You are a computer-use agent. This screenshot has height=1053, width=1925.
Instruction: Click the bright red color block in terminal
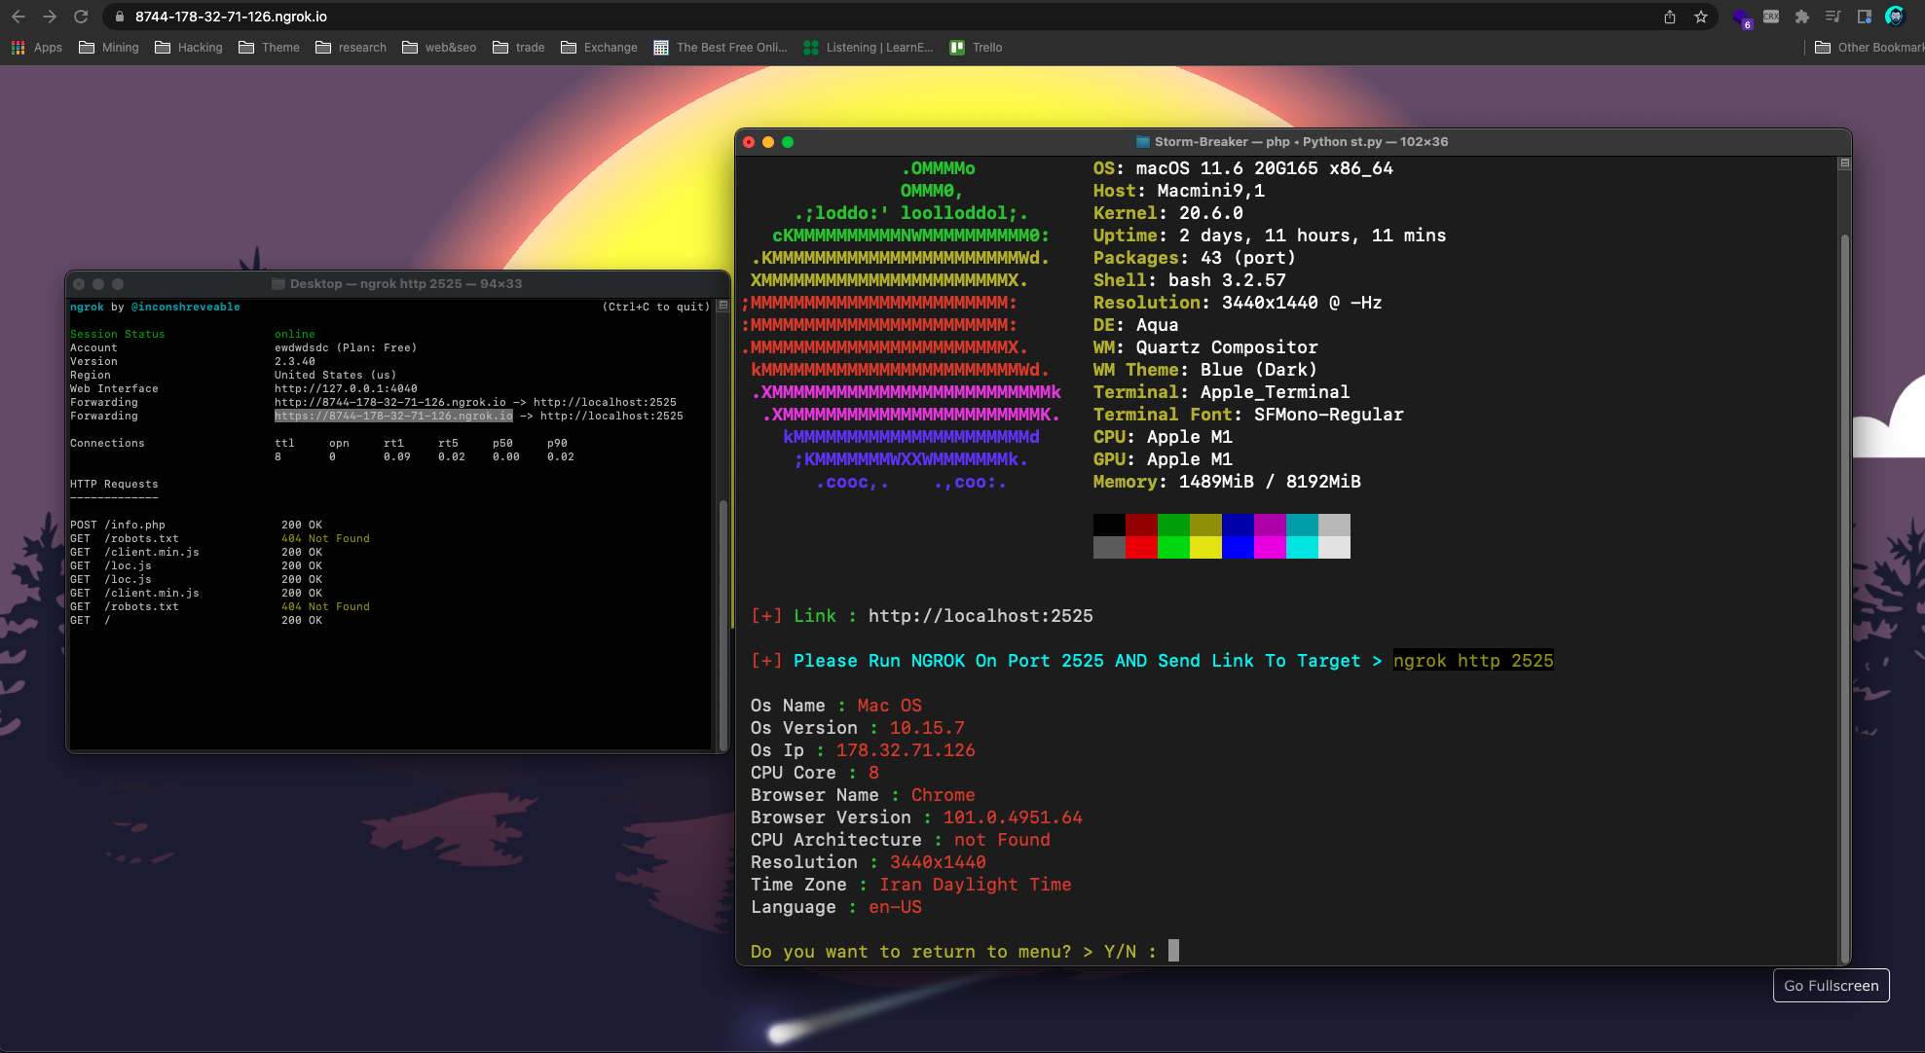[x=1140, y=548]
